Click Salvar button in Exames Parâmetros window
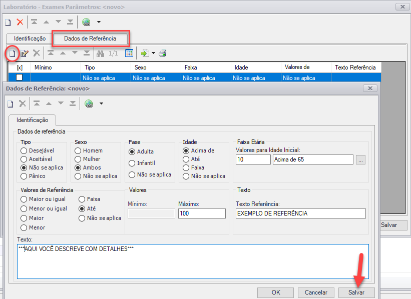 click(x=393, y=225)
